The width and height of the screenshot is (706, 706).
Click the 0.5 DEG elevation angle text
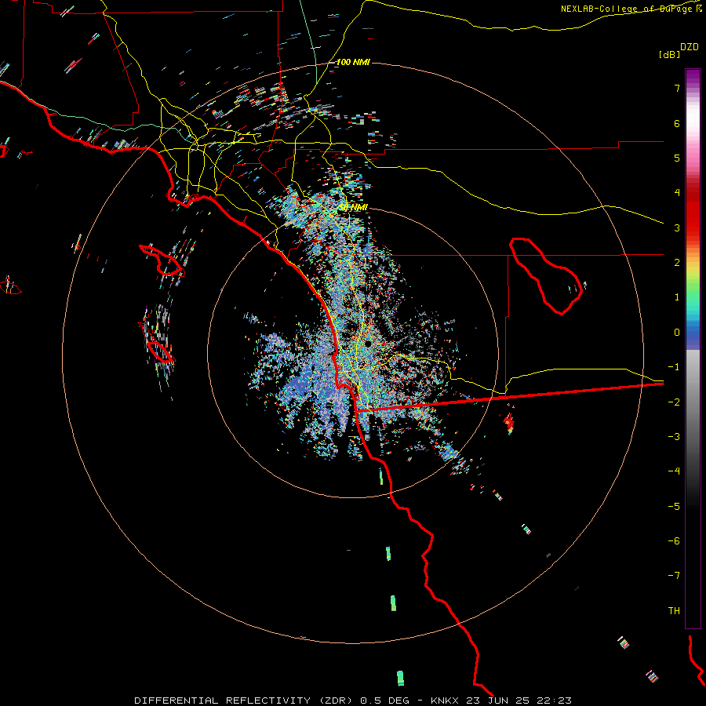click(x=384, y=701)
